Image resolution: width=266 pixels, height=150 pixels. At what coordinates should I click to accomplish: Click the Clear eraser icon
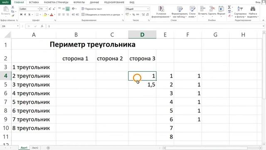coord(229,16)
